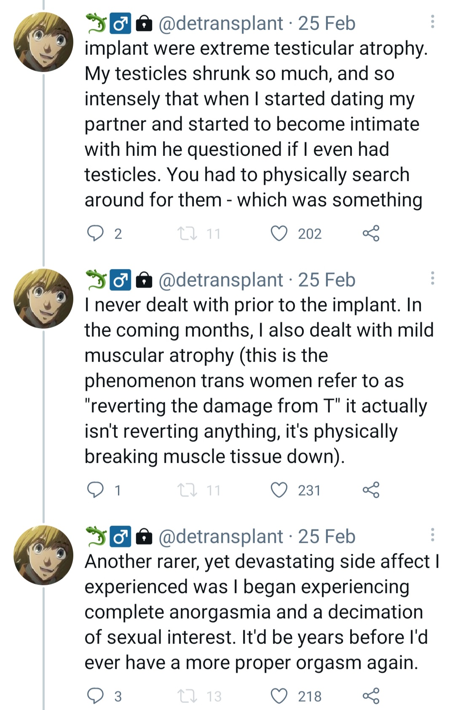
Task: Like the tweet with 202 likes
Action: tap(279, 233)
